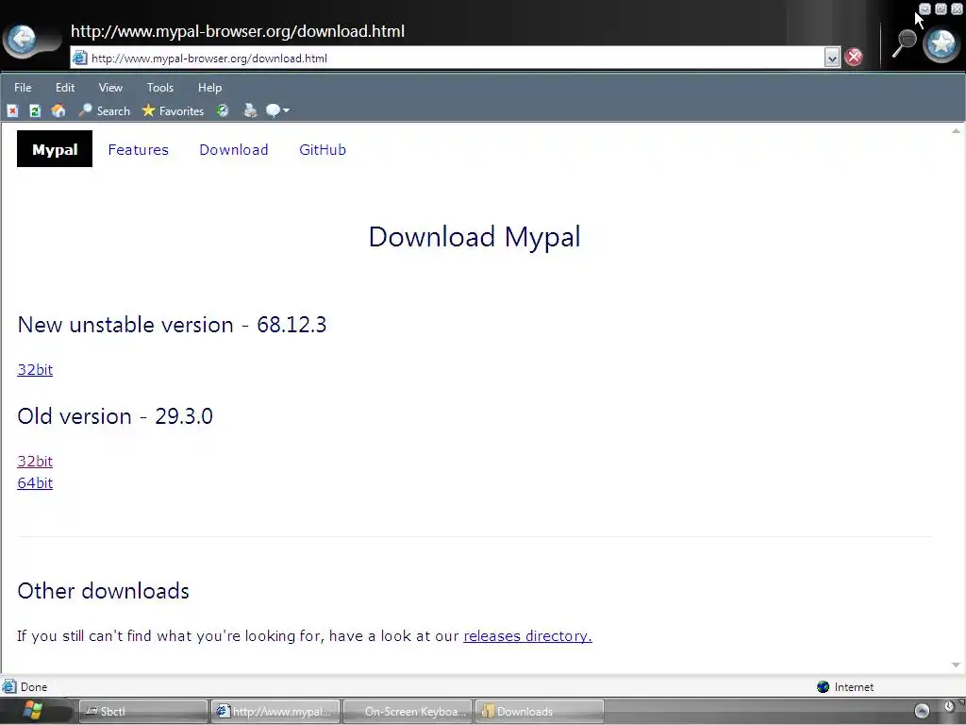Viewport: 966px width, 725px height.
Task: Click the Mypal site logo
Action: [x=55, y=149]
